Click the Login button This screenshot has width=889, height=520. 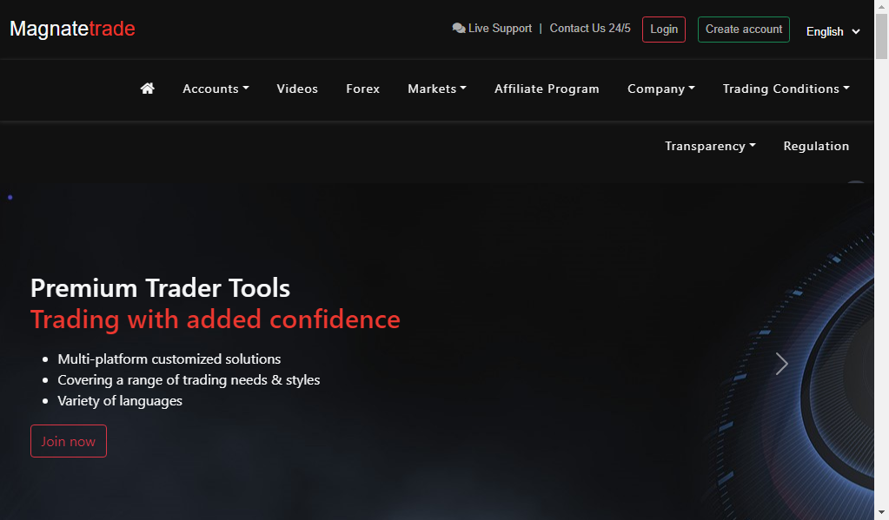[x=664, y=30]
